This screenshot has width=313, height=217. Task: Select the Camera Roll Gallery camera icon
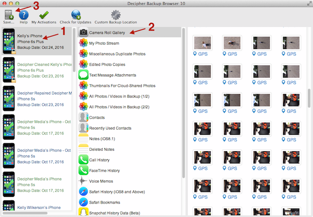click(x=84, y=32)
